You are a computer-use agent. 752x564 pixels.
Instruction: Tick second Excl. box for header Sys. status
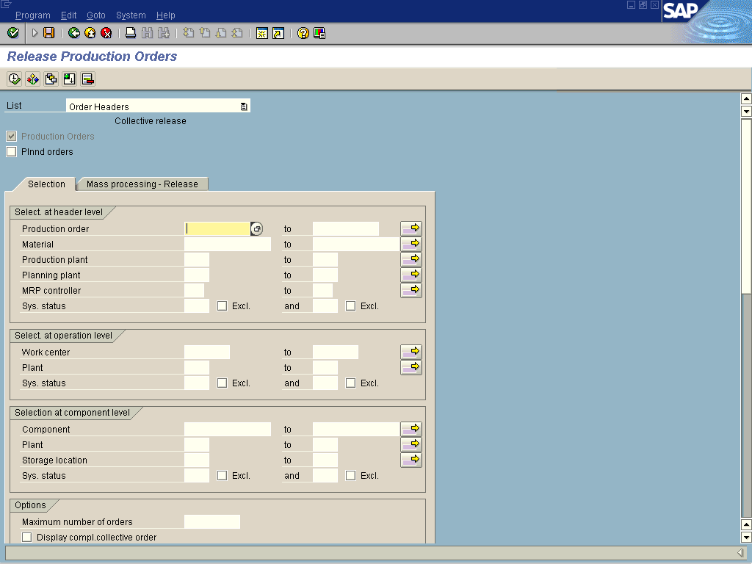point(350,306)
